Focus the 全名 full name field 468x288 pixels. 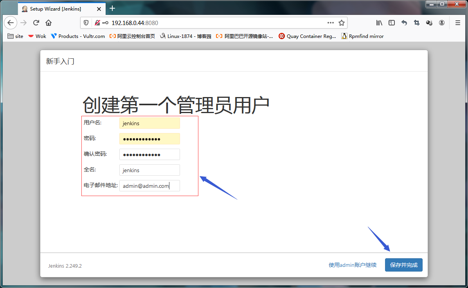pos(149,170)
